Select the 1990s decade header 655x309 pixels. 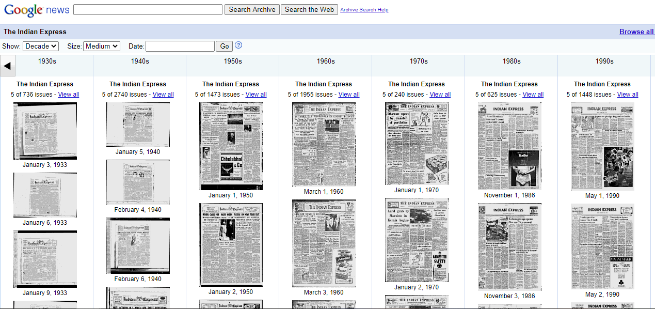click(604, 61)
